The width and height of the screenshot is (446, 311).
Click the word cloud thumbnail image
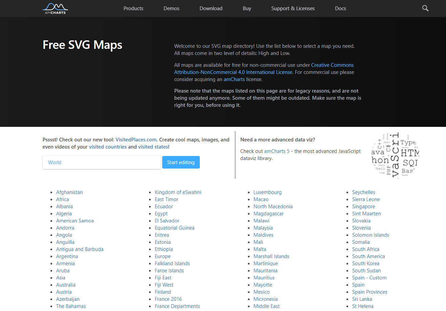[x=395, y=155]
